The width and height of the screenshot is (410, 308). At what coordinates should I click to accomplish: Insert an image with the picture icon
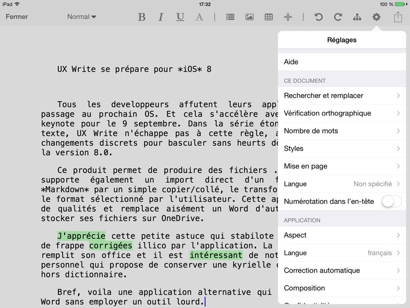point(250,17)
